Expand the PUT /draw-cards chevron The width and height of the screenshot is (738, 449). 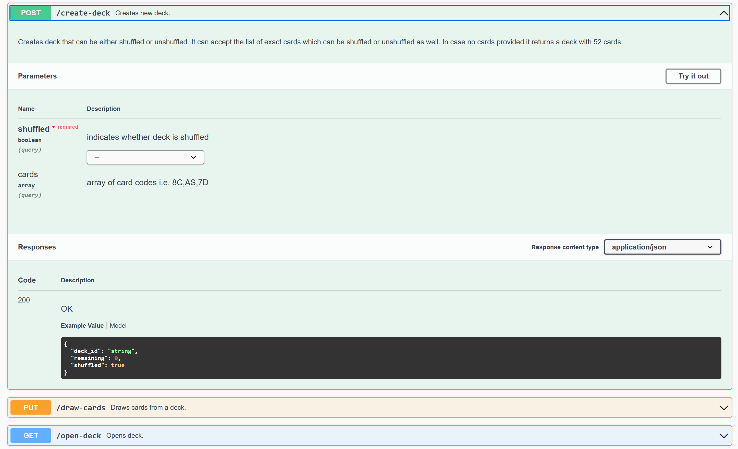(x=723, y=407)
